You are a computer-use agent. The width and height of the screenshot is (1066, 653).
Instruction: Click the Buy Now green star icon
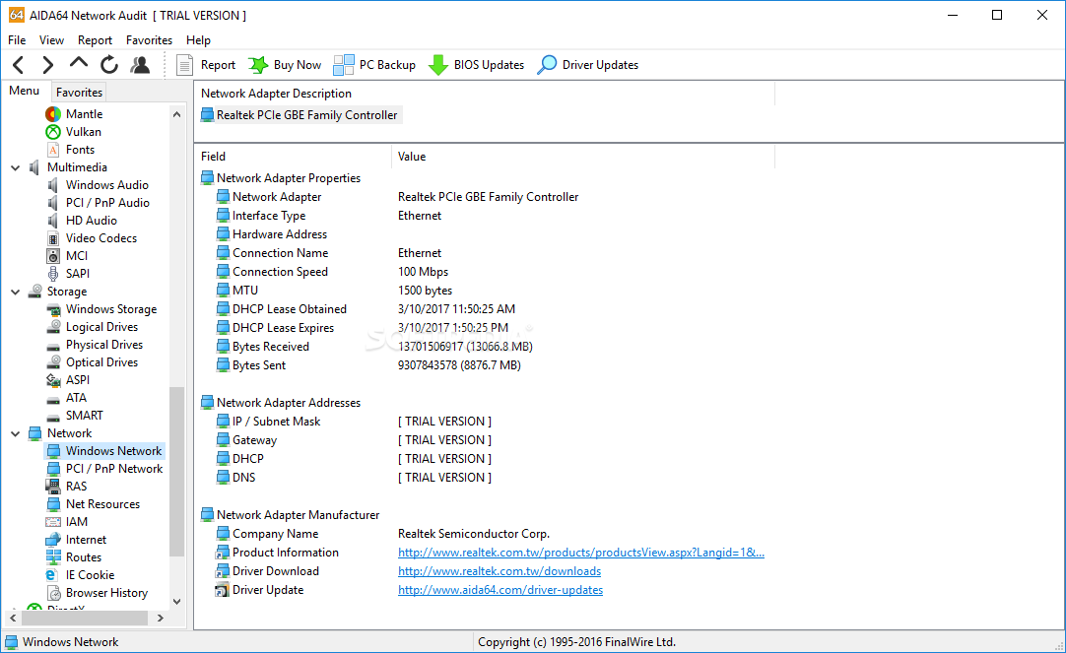point(258,65)
